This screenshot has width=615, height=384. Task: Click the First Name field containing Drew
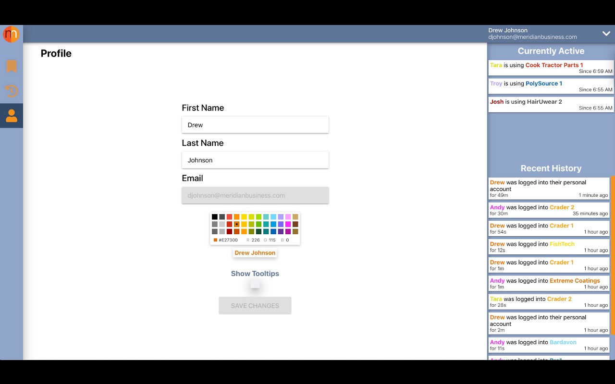point(255,125)
